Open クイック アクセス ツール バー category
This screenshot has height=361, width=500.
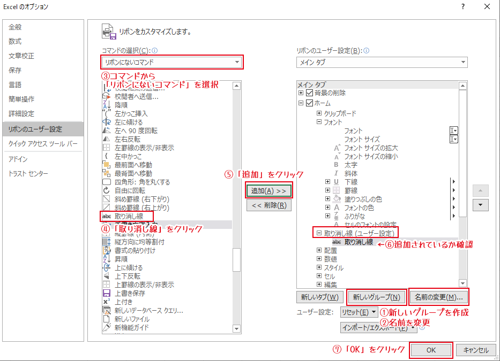tap(43, 143)
